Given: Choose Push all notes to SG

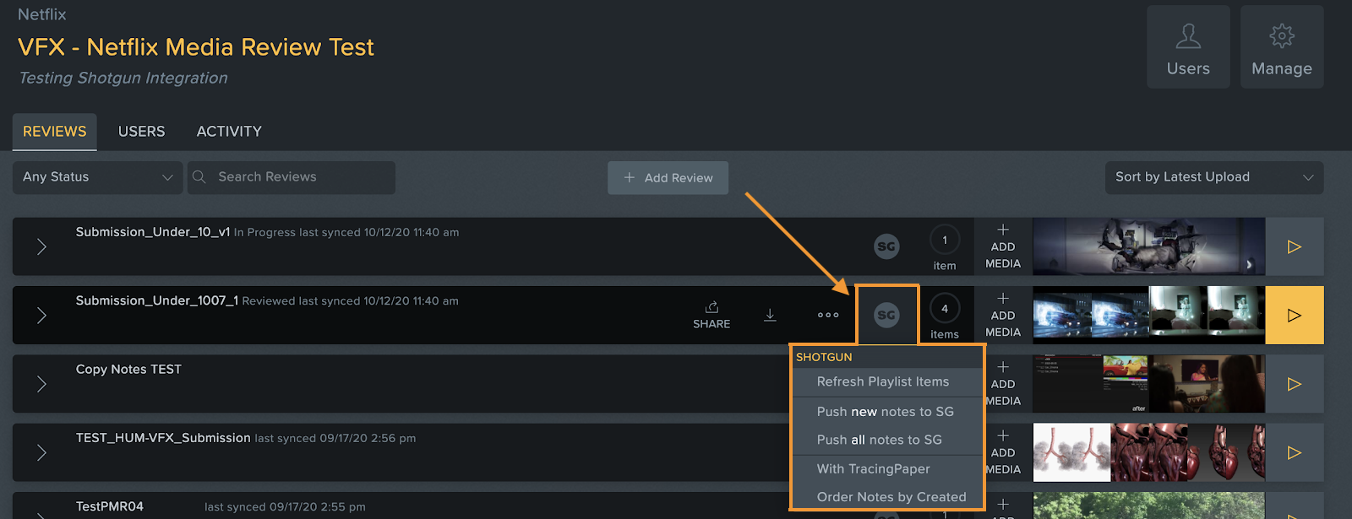Looking at the screenshot, I should coord(887,440).
